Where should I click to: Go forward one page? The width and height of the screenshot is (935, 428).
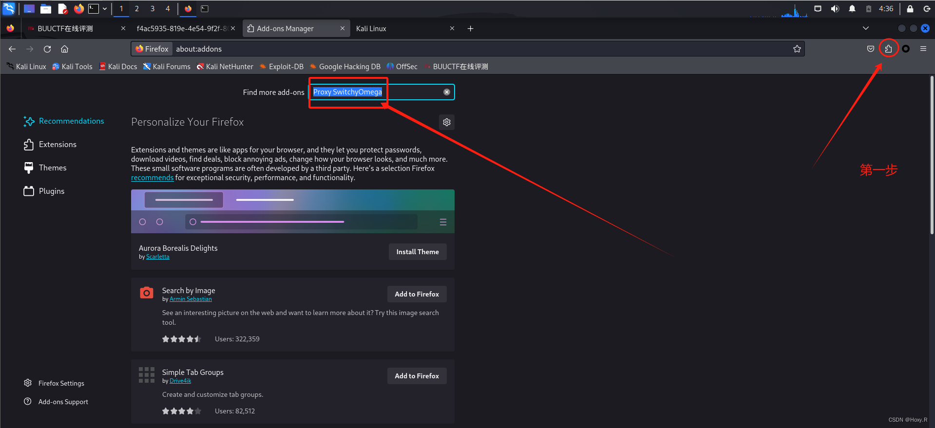[30, 49]
